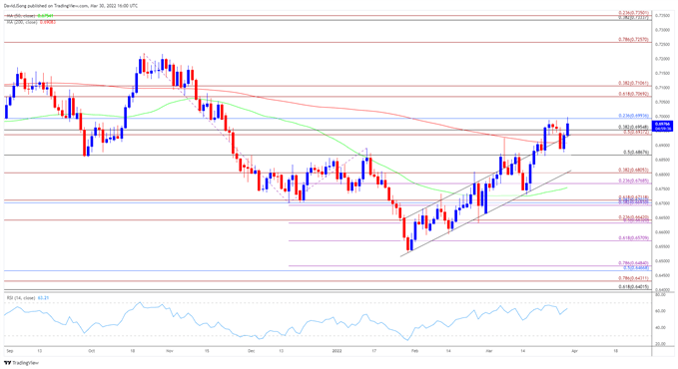Image resolution: width=678 pixels, height=369 pixels.
Task: Select the purple 0.236 (0.67685) Fibonacci label
Action: (633, 181)
